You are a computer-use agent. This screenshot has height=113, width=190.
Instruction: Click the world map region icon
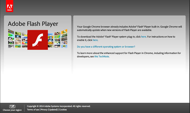tap(12, 106)
